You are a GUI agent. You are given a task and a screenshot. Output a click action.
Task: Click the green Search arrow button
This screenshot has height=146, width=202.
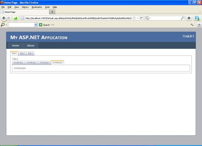(41, 25)
